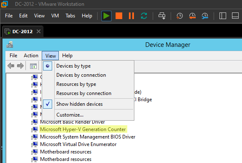The height and width of the screenshot is (163, 242).
Task: Open VMware's View menu
Action: tap(39, 16)
